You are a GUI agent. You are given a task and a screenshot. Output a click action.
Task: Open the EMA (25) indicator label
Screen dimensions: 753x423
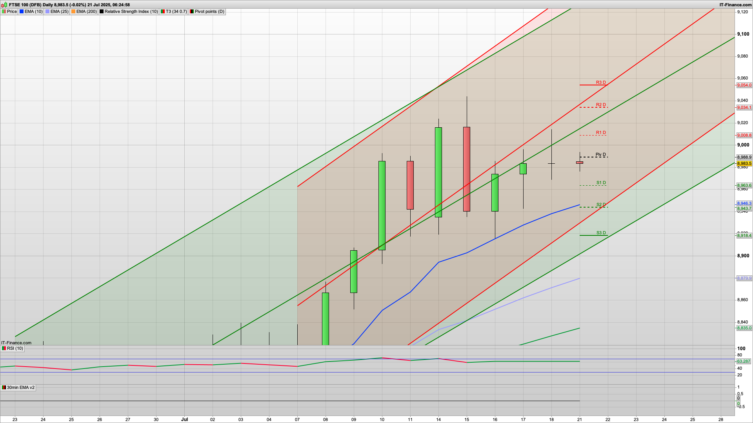coord(59,12)
